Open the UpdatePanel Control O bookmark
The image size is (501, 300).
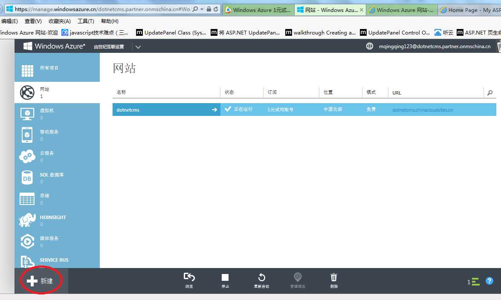[x=395, y=32]
